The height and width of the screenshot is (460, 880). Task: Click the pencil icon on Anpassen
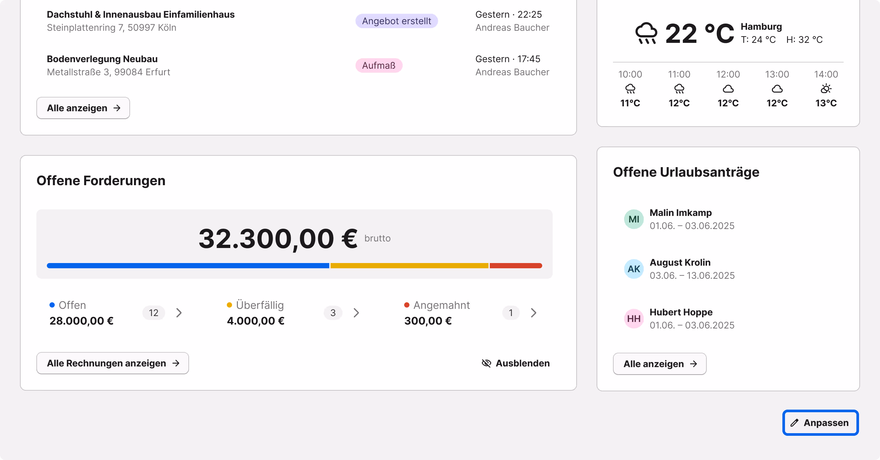tap(794, 423)
